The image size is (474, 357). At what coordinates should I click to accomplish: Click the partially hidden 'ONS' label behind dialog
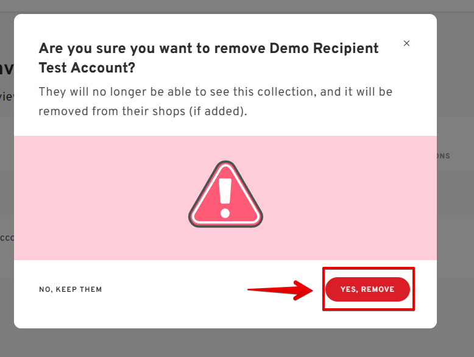click(444, 156)
